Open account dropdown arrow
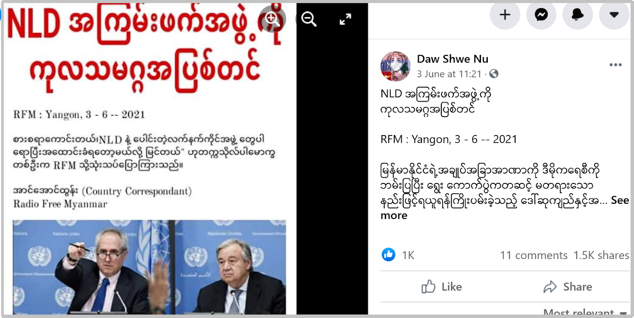Image resolution: width=634 pixels, height=318 pixels. tap(614, 15)
